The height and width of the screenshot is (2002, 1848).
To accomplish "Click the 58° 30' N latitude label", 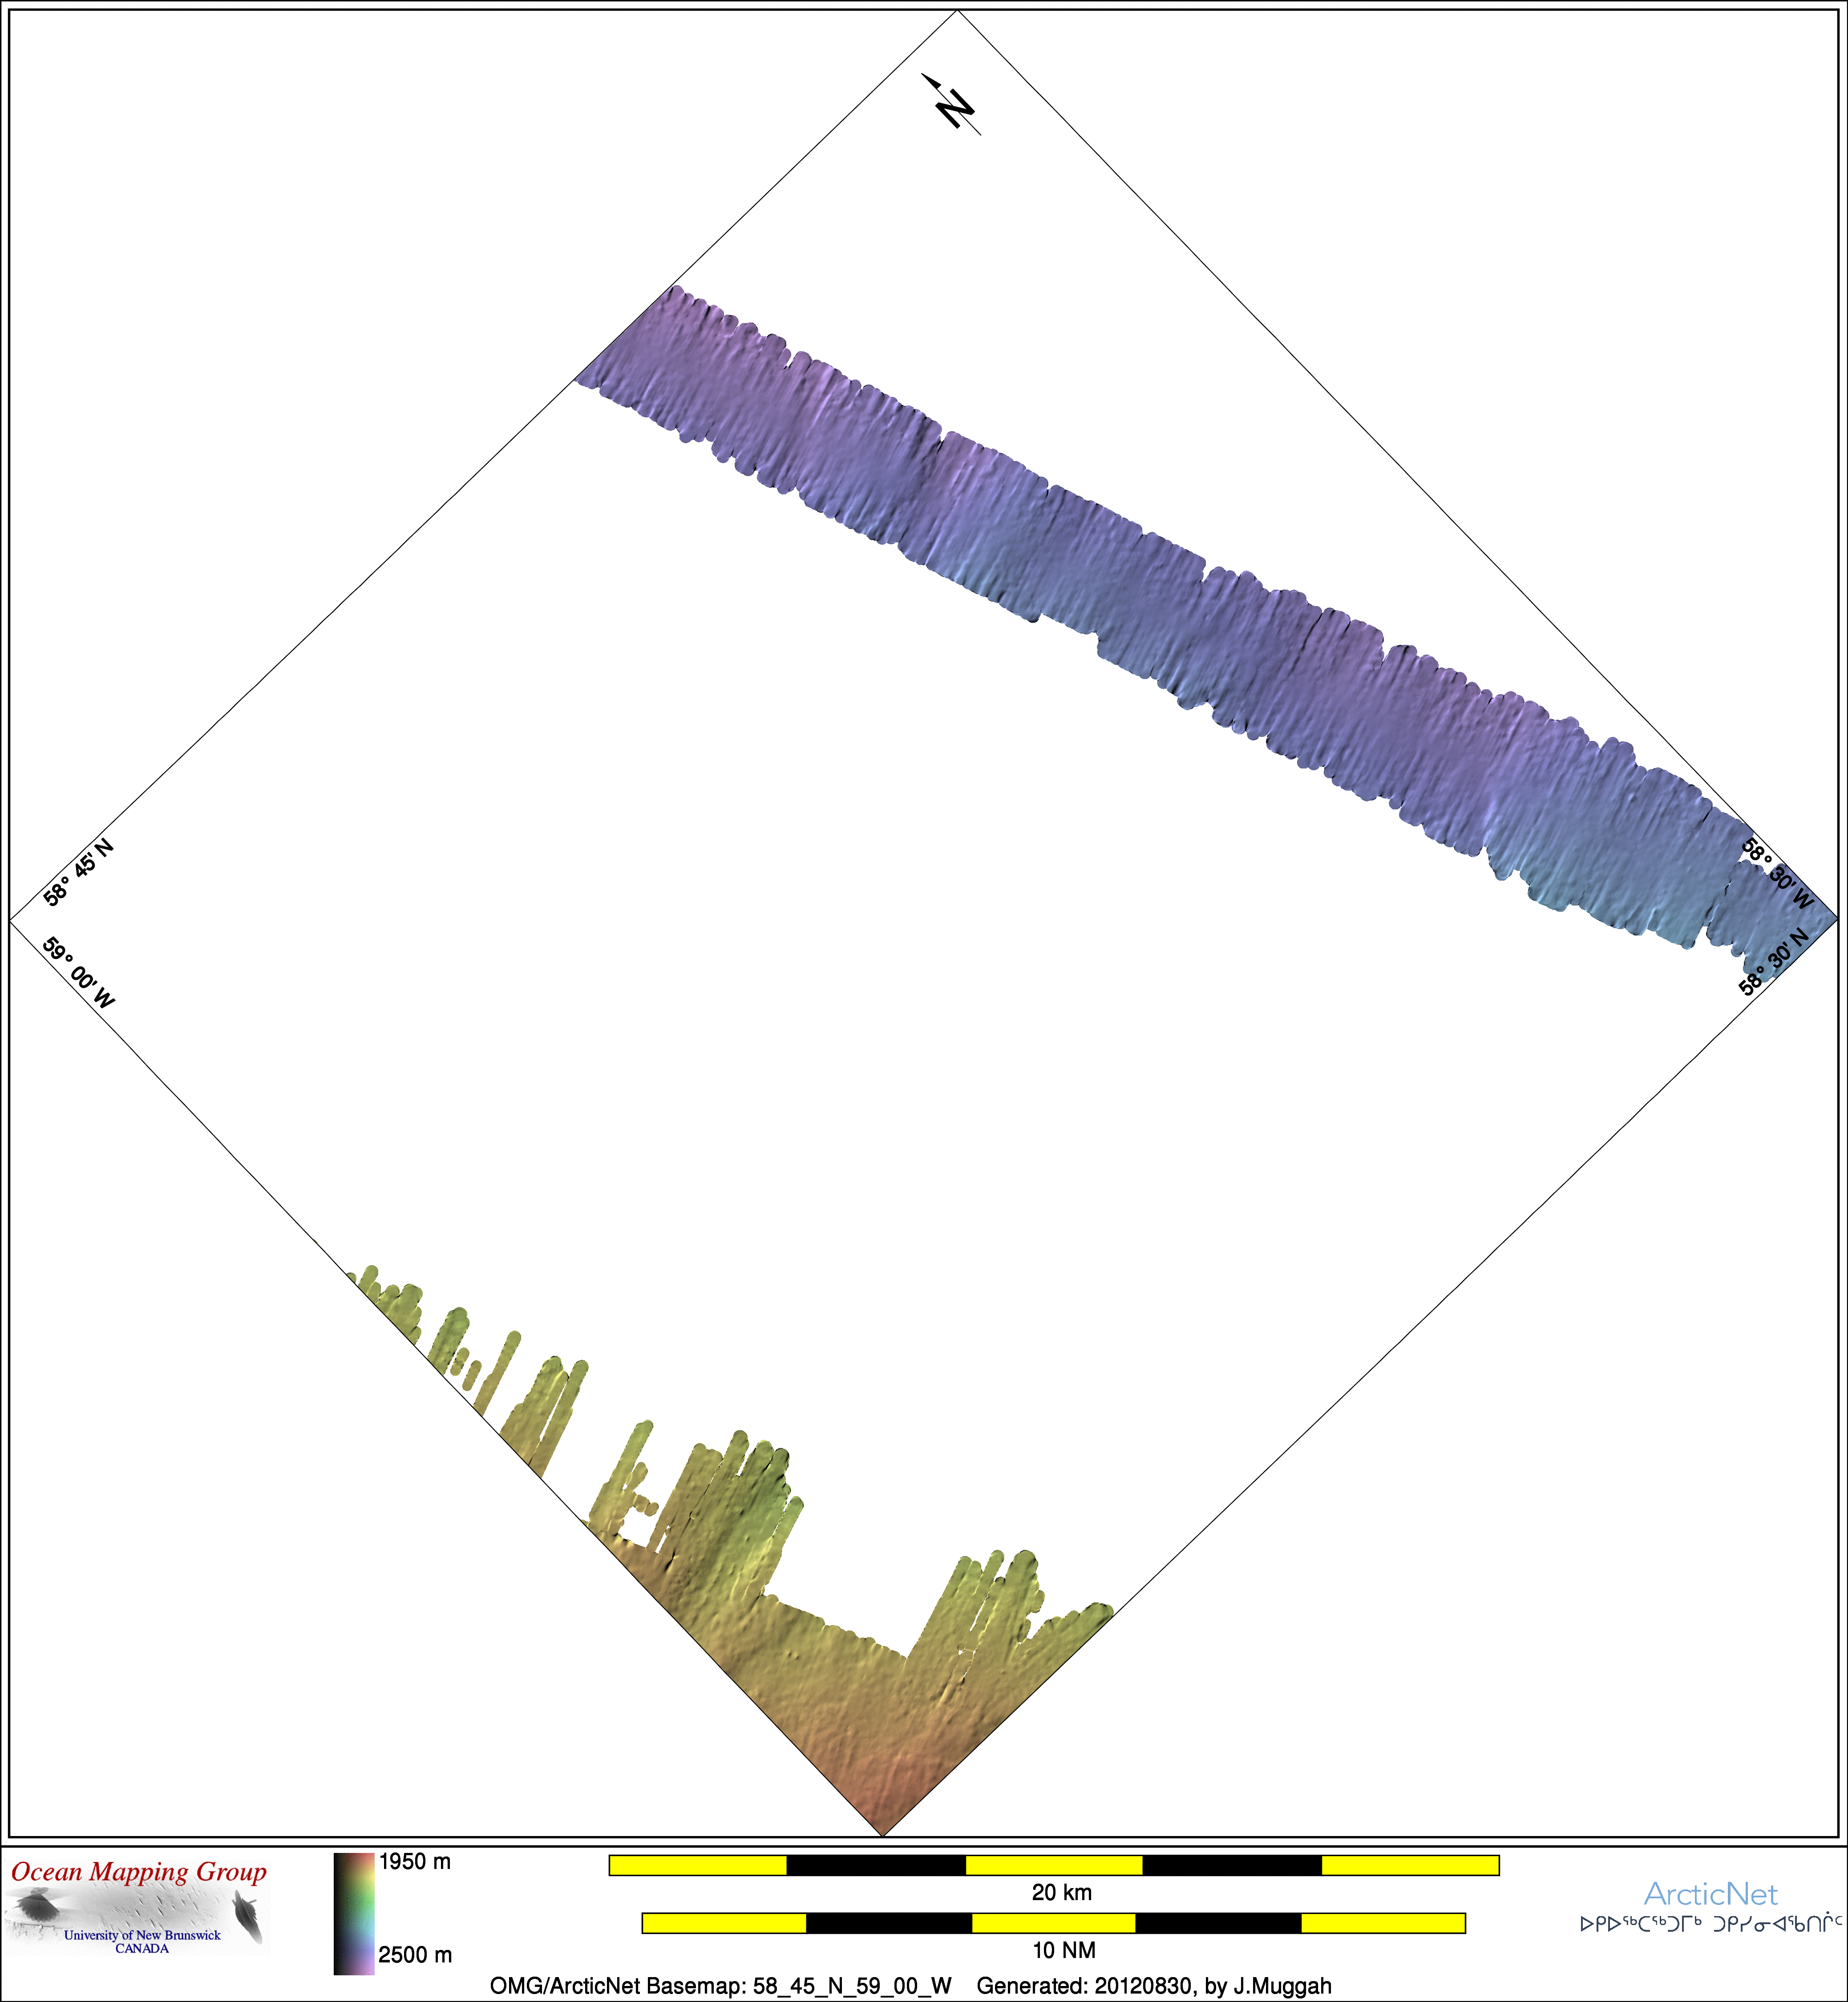I will (x=1773, y=962).
